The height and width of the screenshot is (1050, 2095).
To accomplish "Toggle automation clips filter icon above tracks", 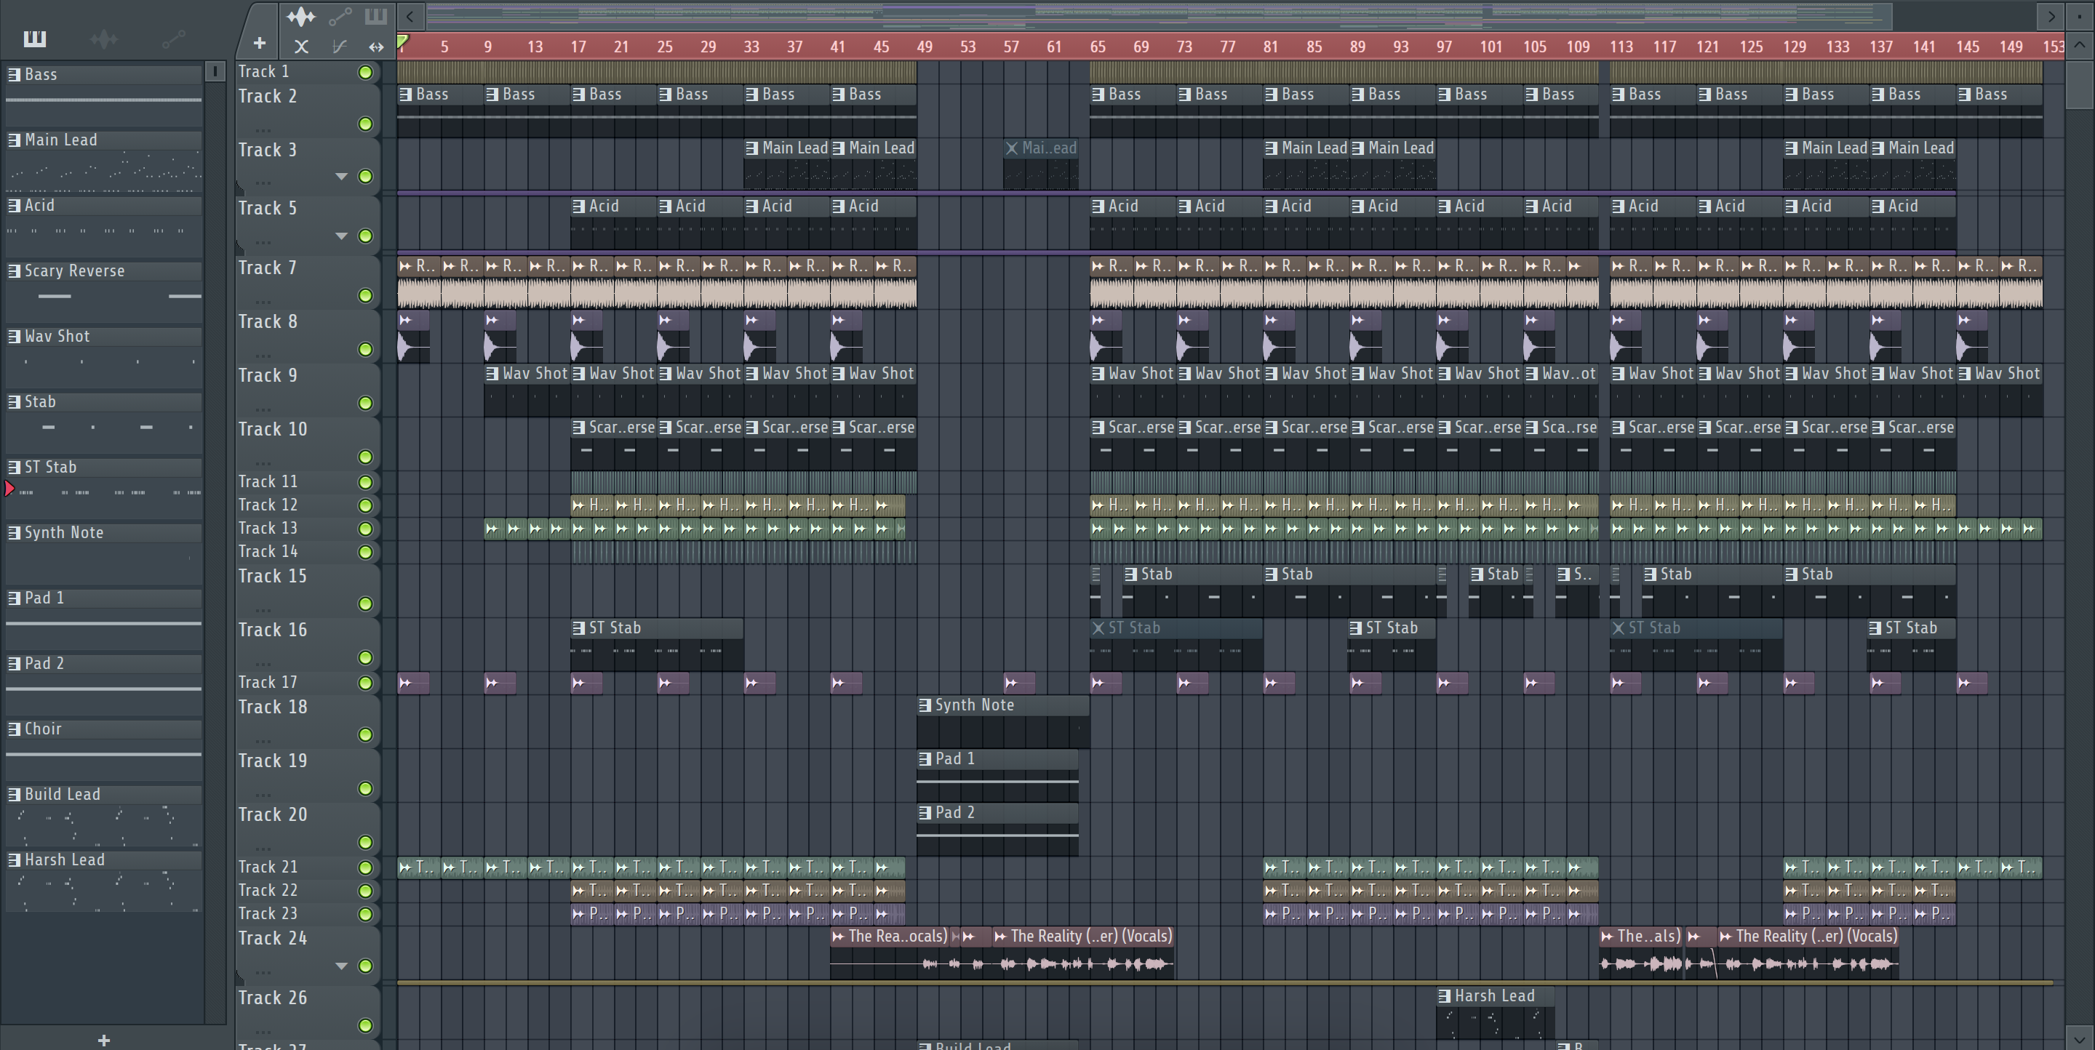I will coord(340,16).
